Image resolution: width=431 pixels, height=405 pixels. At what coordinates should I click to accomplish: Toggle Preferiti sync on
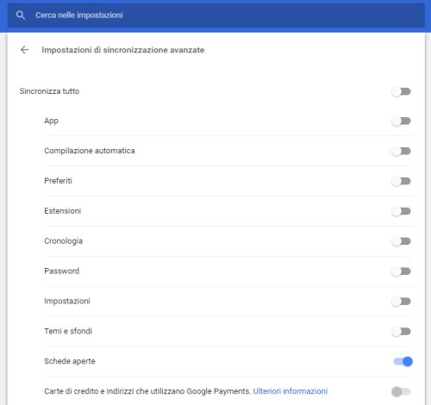[x=401, y=181]
